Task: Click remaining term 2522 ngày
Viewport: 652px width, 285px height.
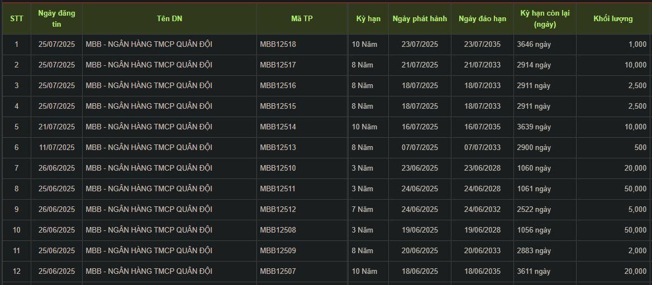Action: pos(534,210)
